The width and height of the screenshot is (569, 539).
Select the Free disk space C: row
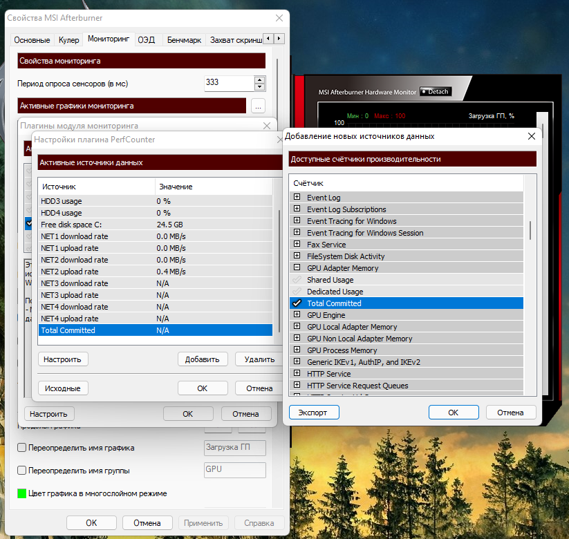156,225
